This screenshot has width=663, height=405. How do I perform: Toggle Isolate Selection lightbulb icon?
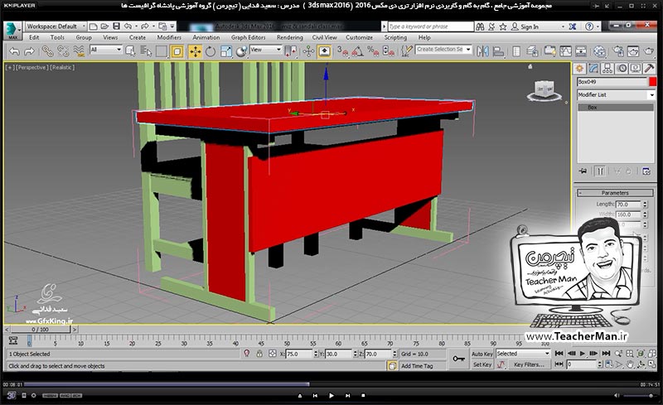[x=246, y=354]
